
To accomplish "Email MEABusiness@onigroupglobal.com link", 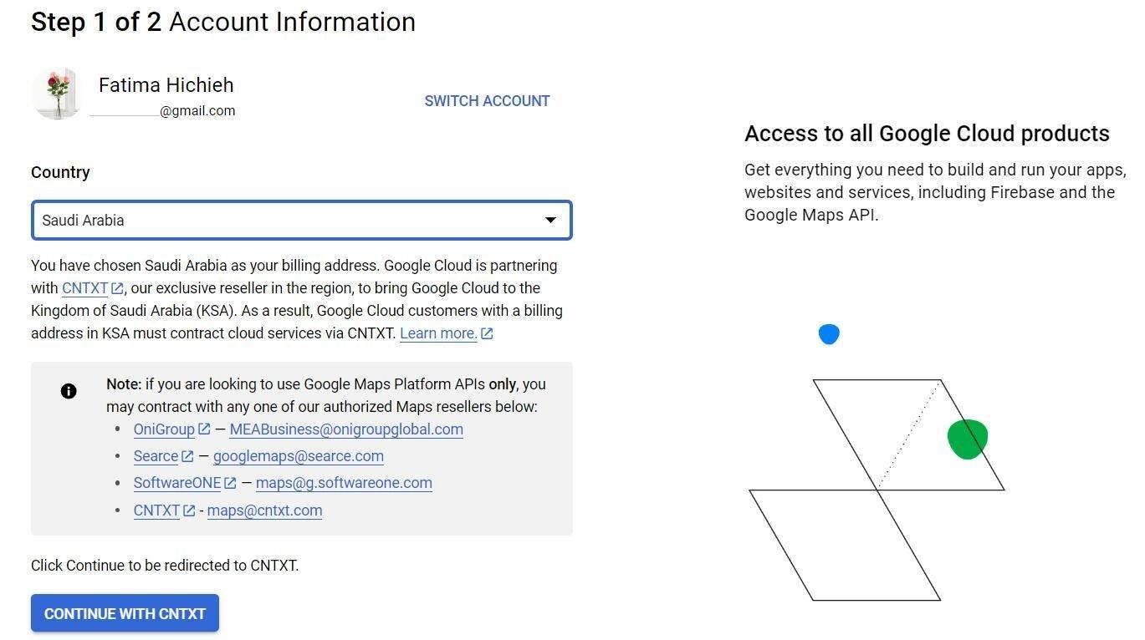I will 346,429.
